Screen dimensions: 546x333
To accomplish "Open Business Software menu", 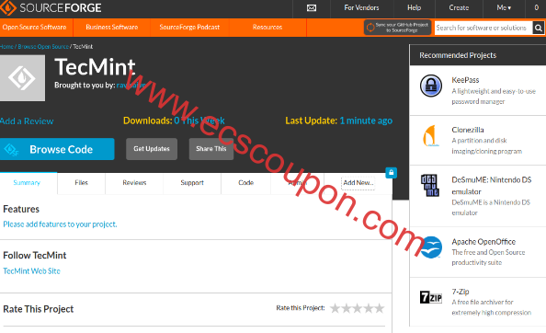I will 112,28.
